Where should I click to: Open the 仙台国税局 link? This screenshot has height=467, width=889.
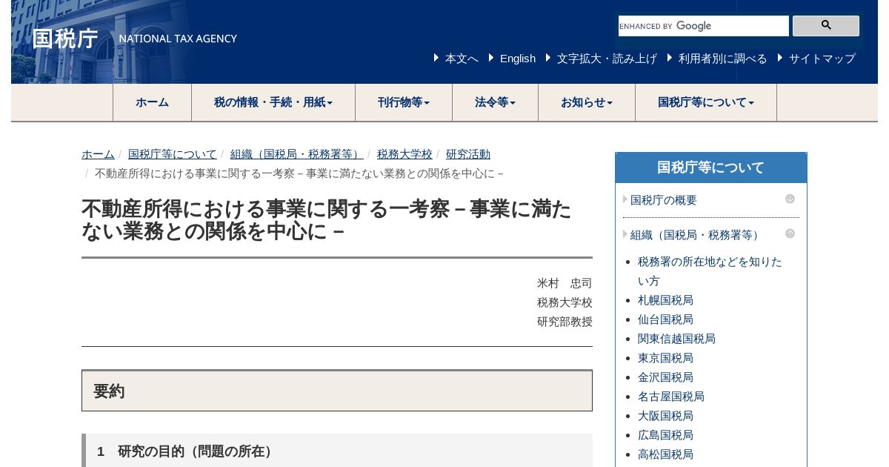665,319
